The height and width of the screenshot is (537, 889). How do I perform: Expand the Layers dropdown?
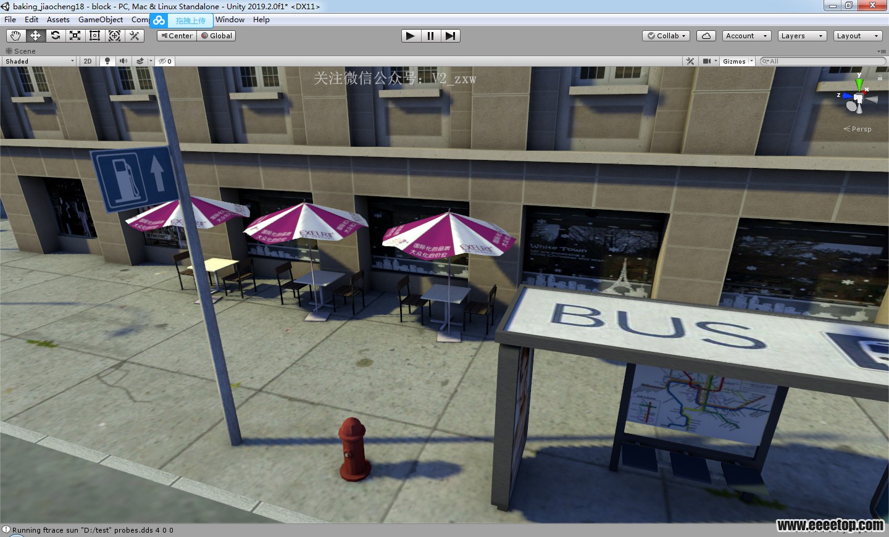click(801, 36)
